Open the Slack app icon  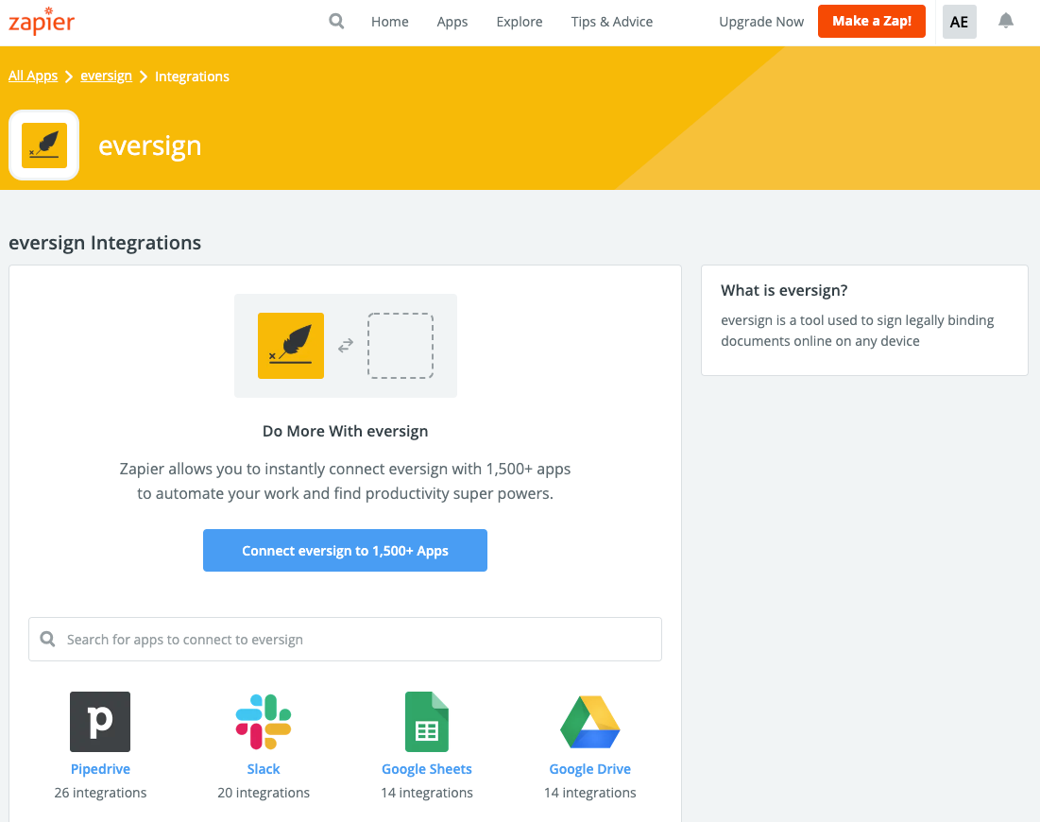[264, 722]
